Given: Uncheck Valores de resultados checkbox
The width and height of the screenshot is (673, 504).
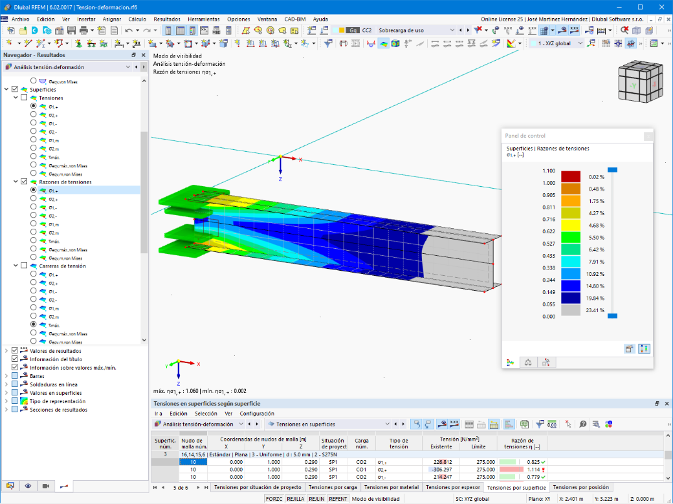Looking at the screenshot, I should (x=15, y=351).
